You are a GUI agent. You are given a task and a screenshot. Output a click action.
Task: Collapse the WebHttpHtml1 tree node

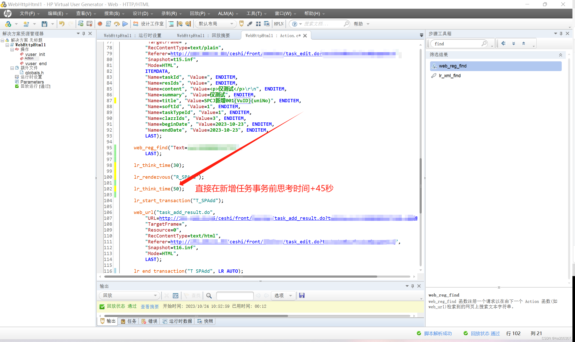7,45
